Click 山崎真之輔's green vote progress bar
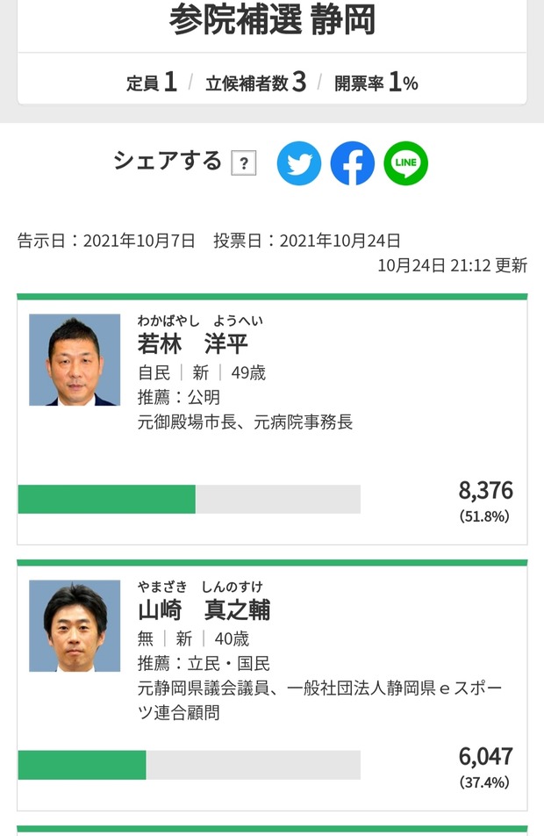 (82, 765)
